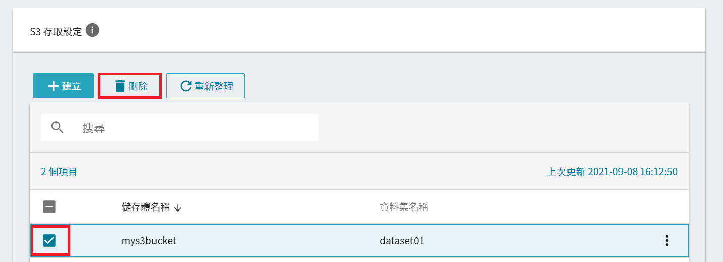Click the 重新整理 button label
This screenshot has width=723, height=262.
point(214,86)
